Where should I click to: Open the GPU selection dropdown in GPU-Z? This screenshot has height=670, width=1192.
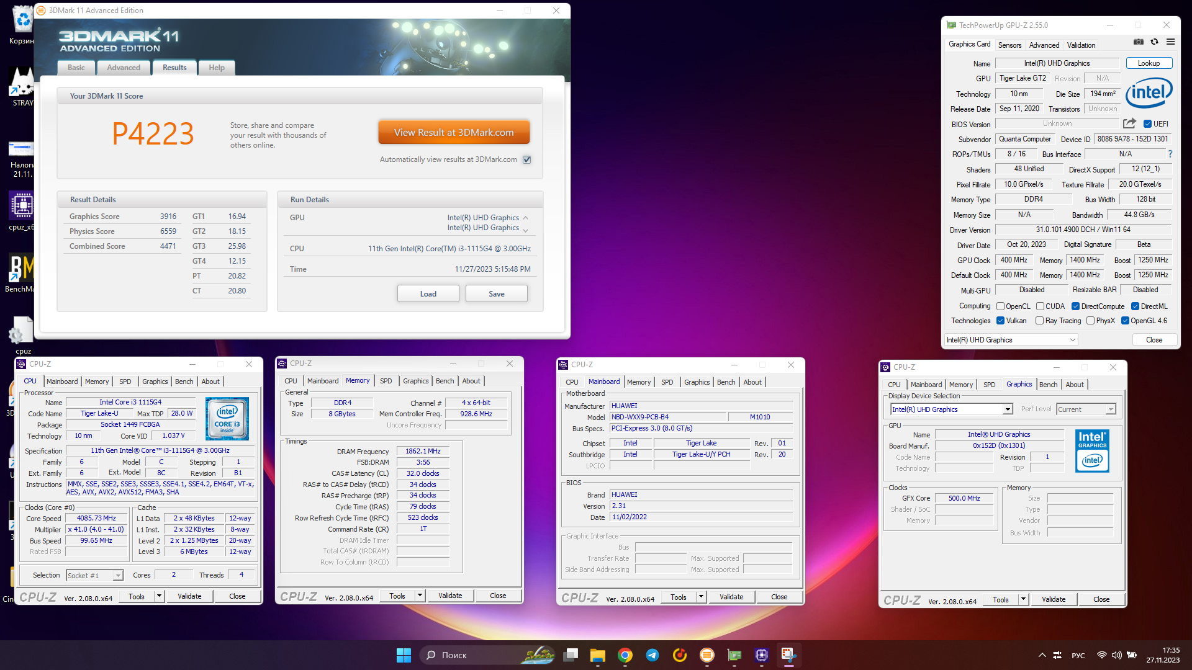(1011, 340)
